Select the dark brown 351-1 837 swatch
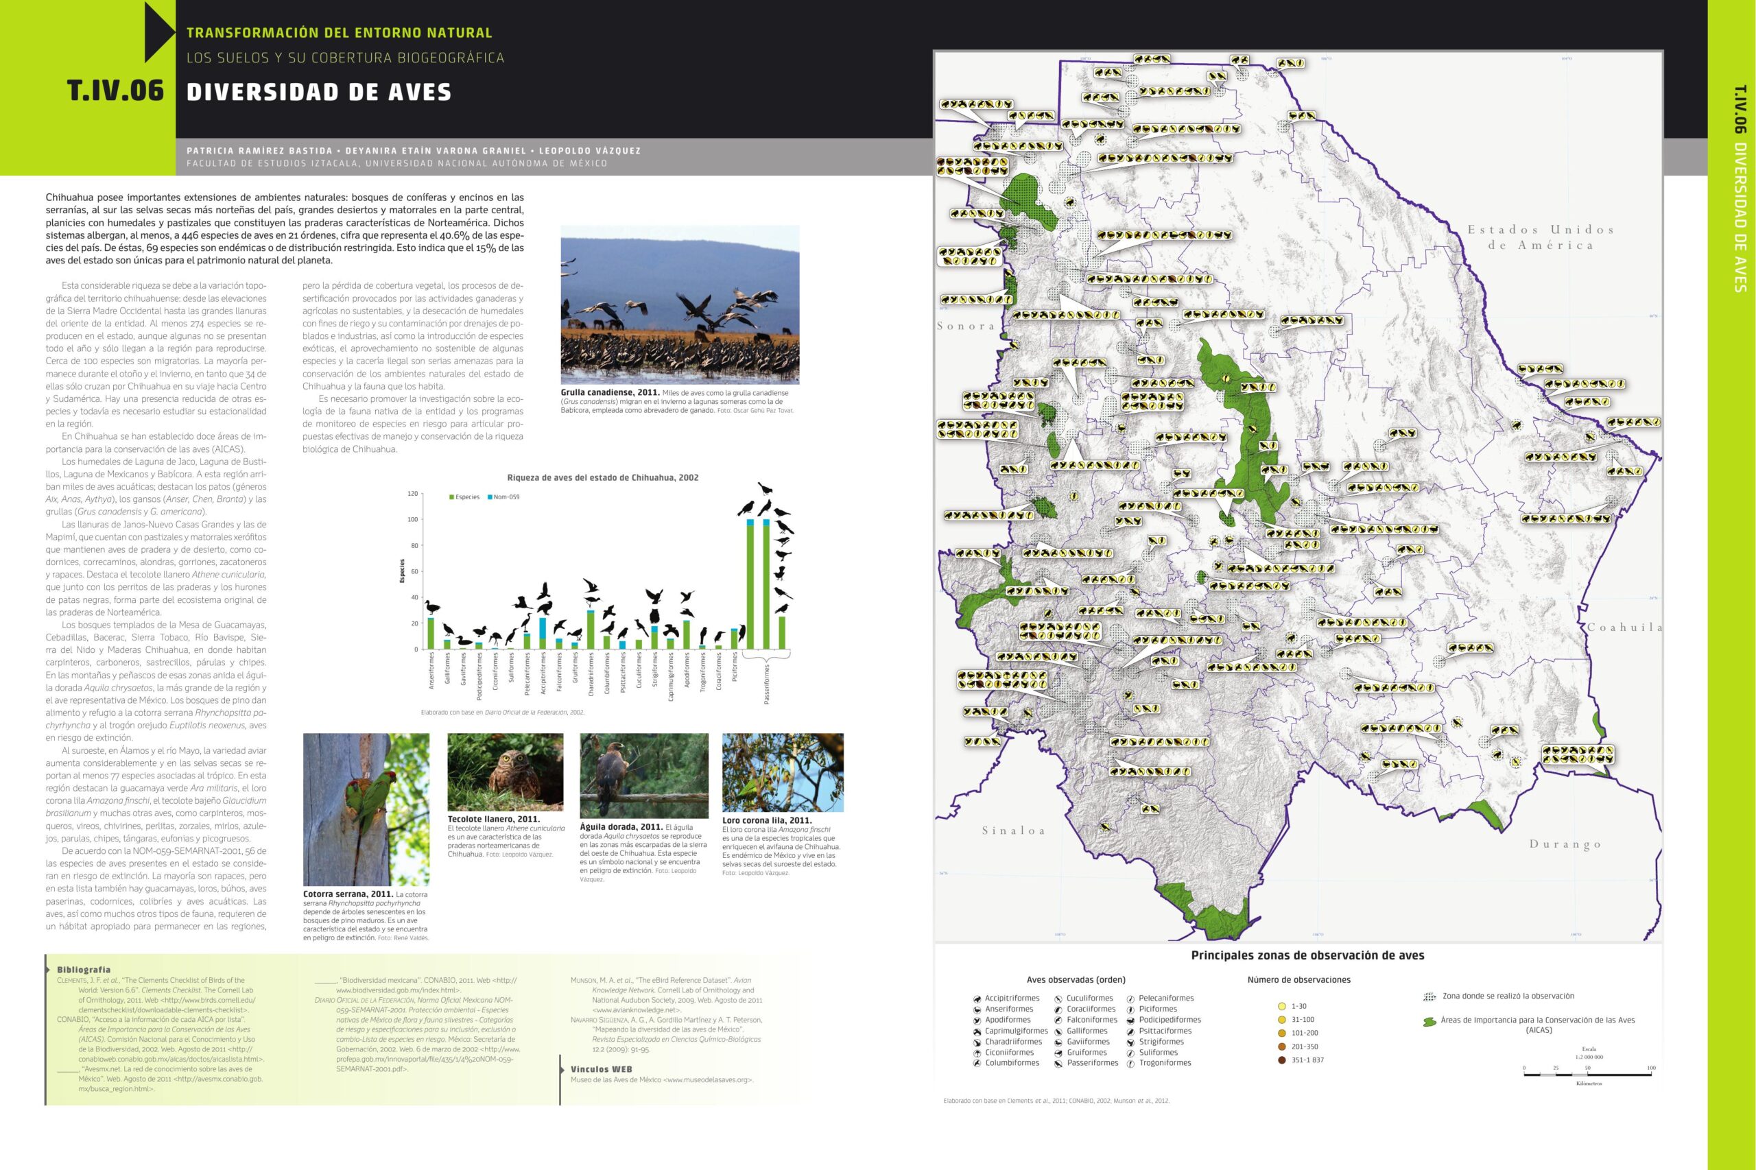The image size is (1756, 1170). coord(1281,1060)
